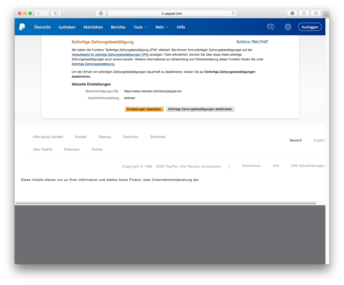Click the Safari sidebar toggle icon
This screenshot has width=344, height=285.
click(56, 13)
